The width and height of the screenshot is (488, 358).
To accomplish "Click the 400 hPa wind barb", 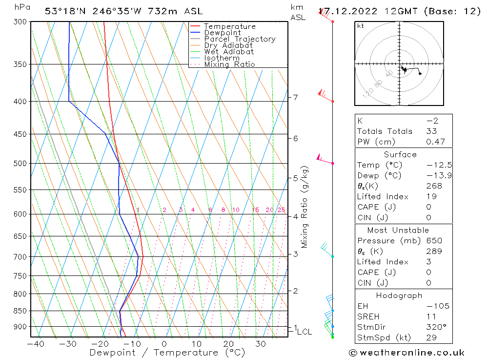I will click(x=325, y=96).
